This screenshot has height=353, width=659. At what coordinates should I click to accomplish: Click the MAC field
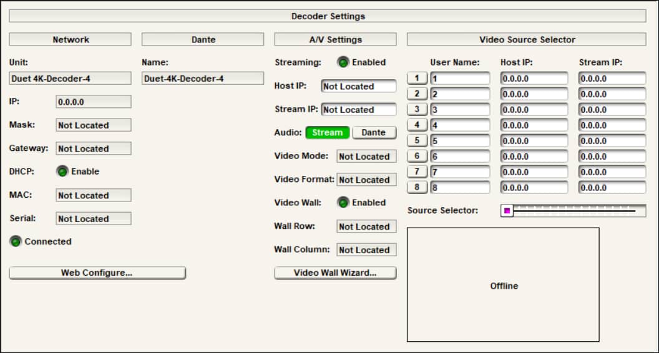pyautogui.click(x=94, y=195)
